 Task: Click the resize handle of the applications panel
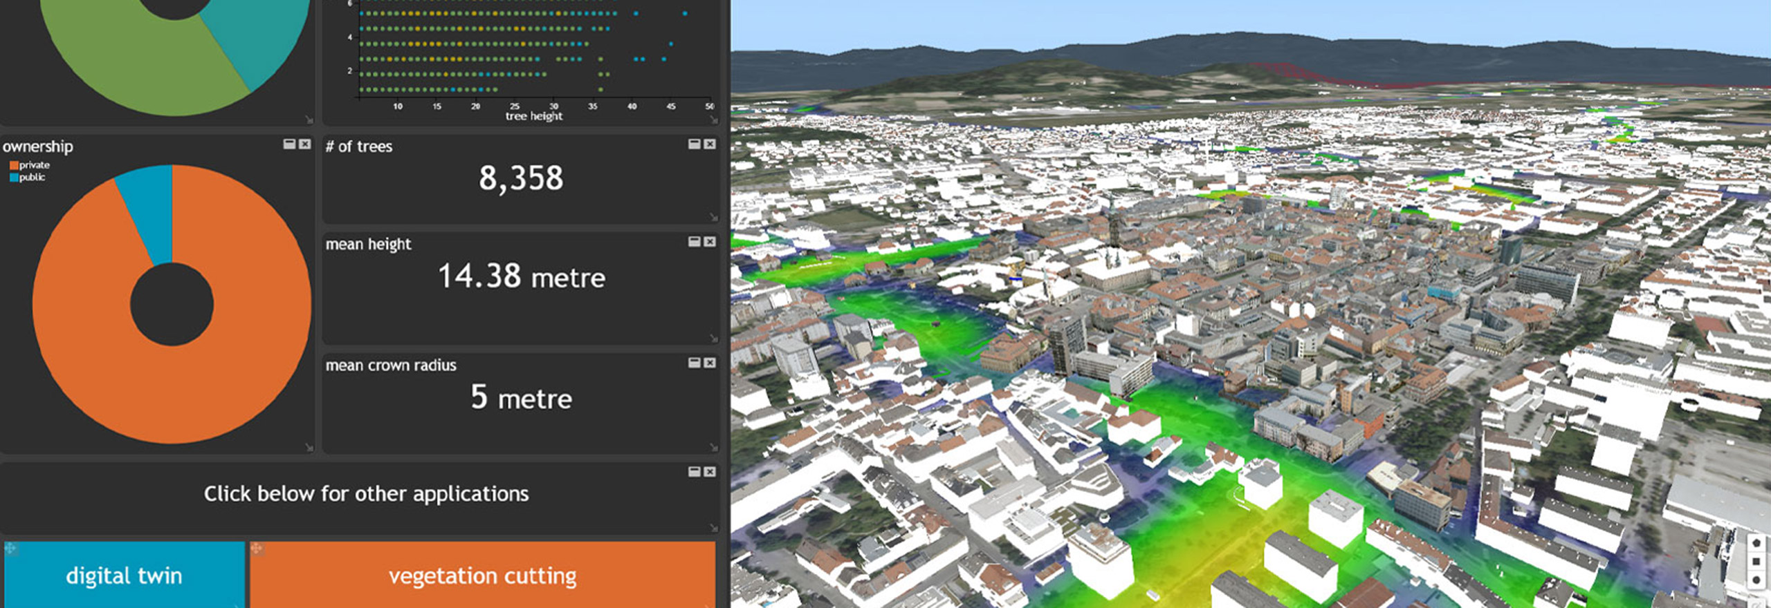click(713, 528)
